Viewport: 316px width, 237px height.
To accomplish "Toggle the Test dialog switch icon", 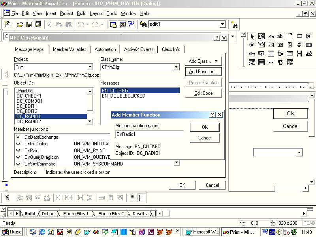I will tap(7, 198).
